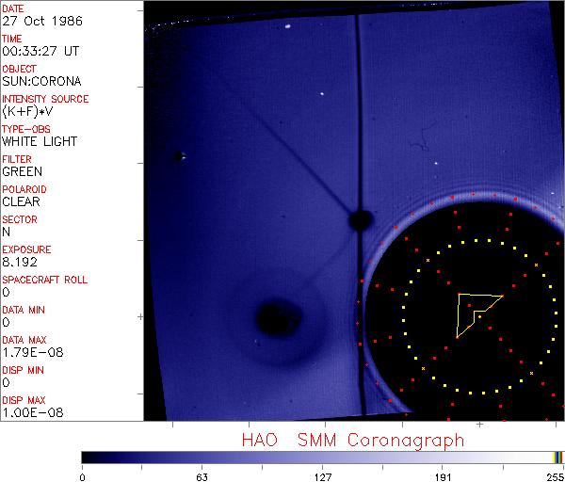
Task: Click the large dark blob with surrounding halo
Action: point(276,313)
